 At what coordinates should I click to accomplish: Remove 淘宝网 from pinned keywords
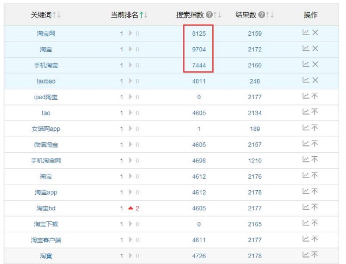pyautogui.click(x=315, y=32)
